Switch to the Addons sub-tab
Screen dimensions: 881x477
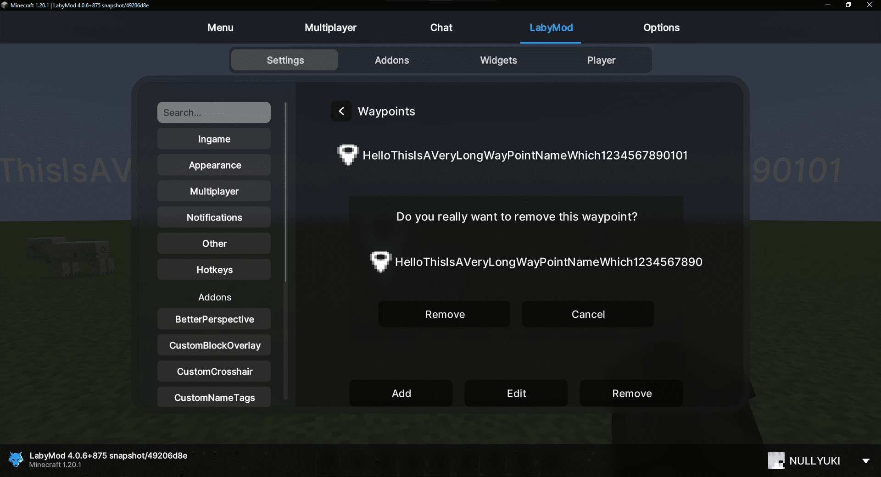[392, 60]
